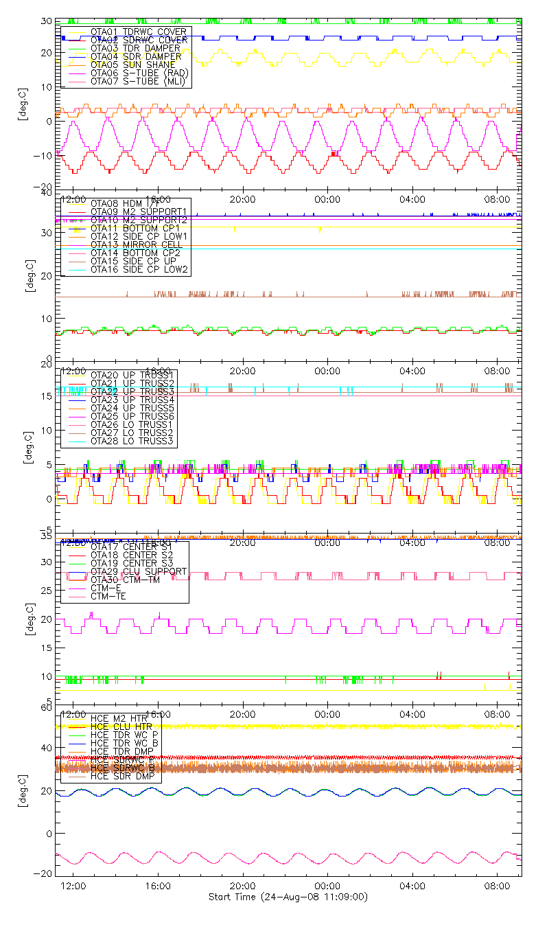Click the OTA07 S-TUBE (MLI) legend entry
This screenshot has height=927, width=549.
pyautogui.click(x=140, y=81)
